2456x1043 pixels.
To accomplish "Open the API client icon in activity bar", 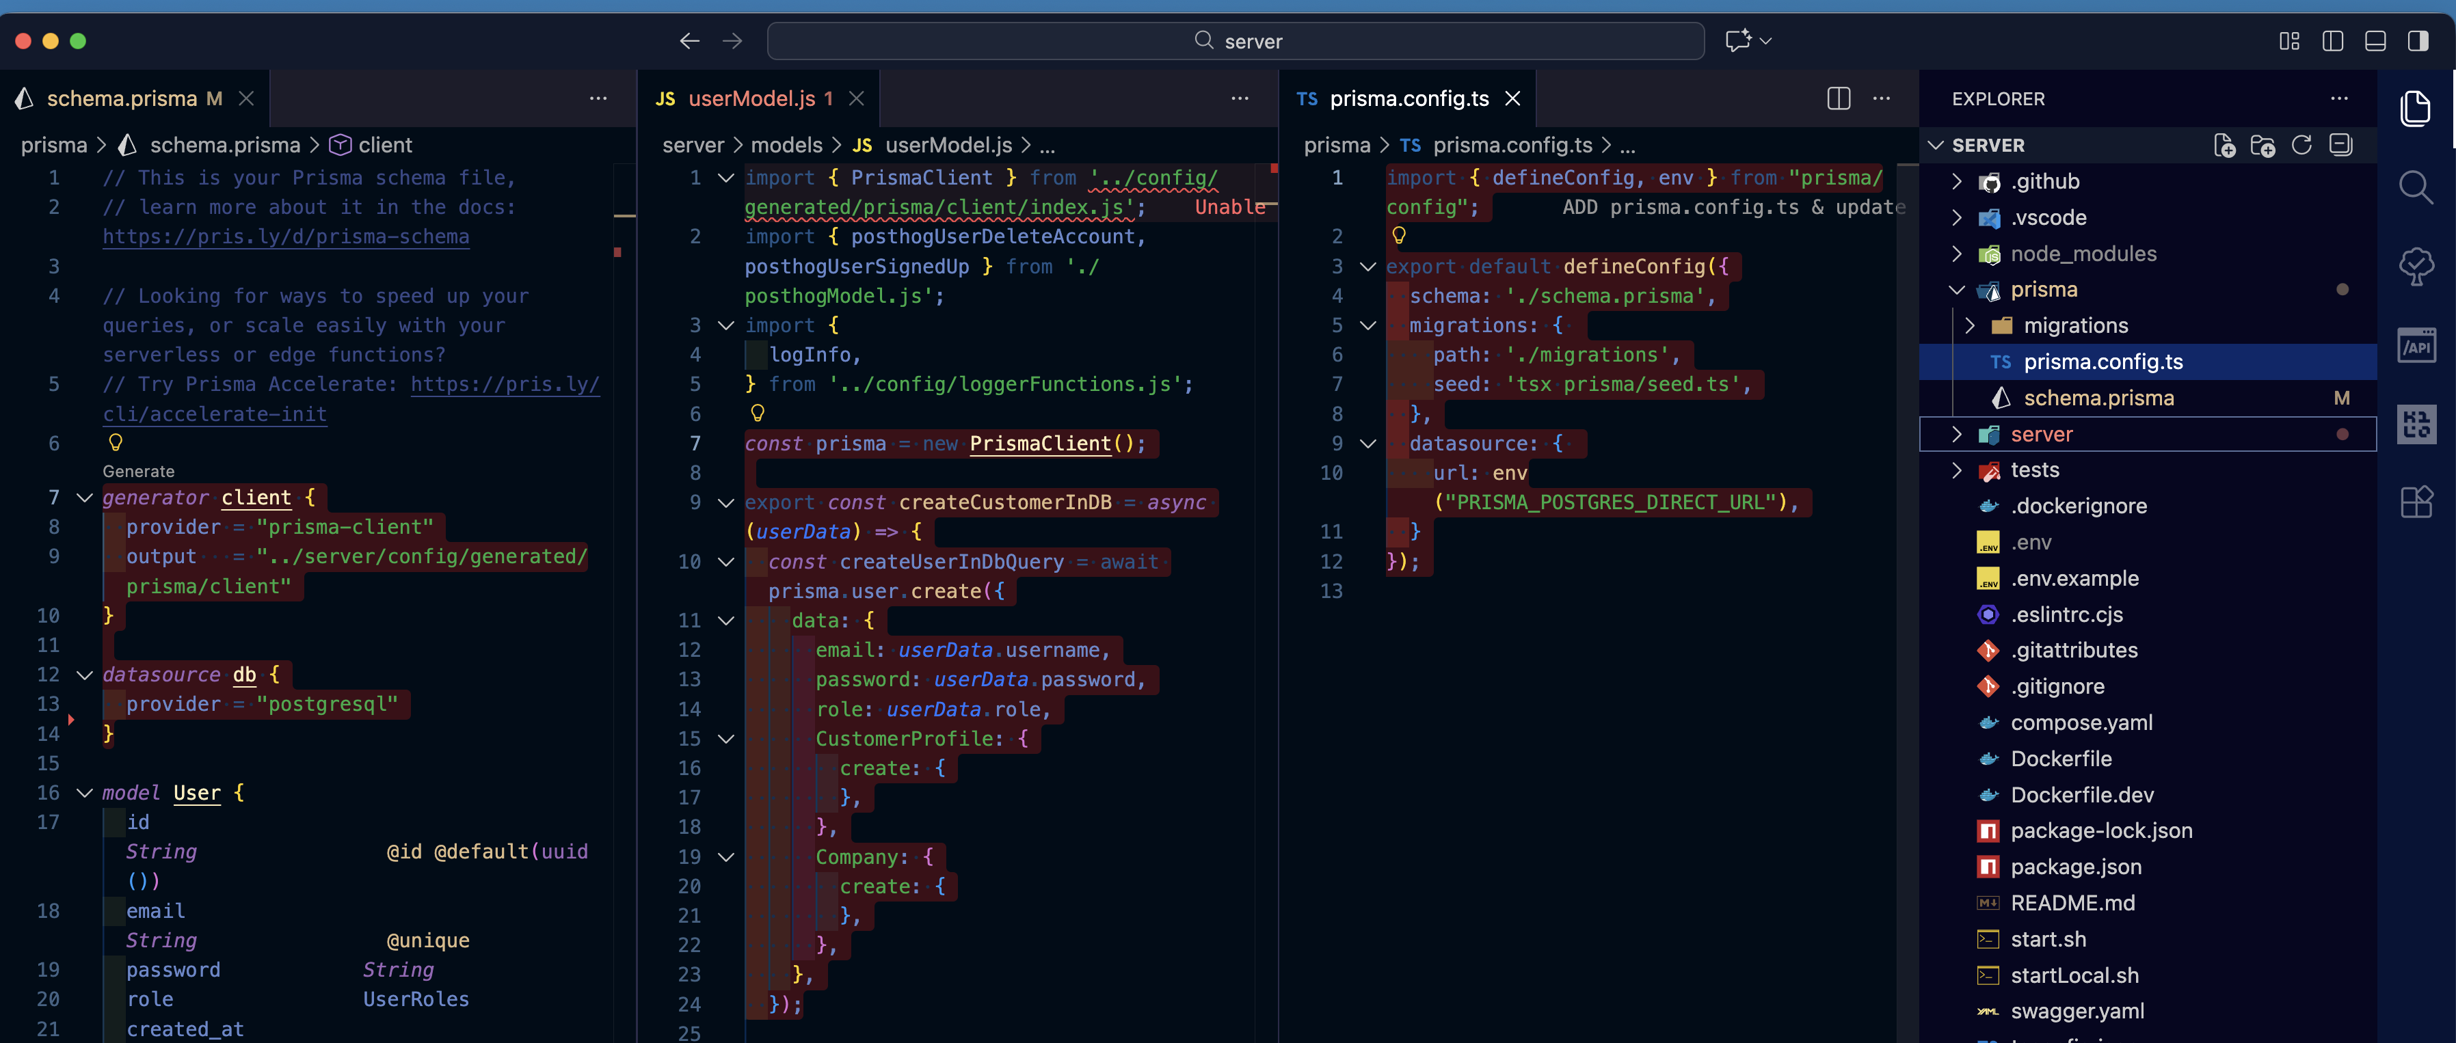I will point(2416,345).
